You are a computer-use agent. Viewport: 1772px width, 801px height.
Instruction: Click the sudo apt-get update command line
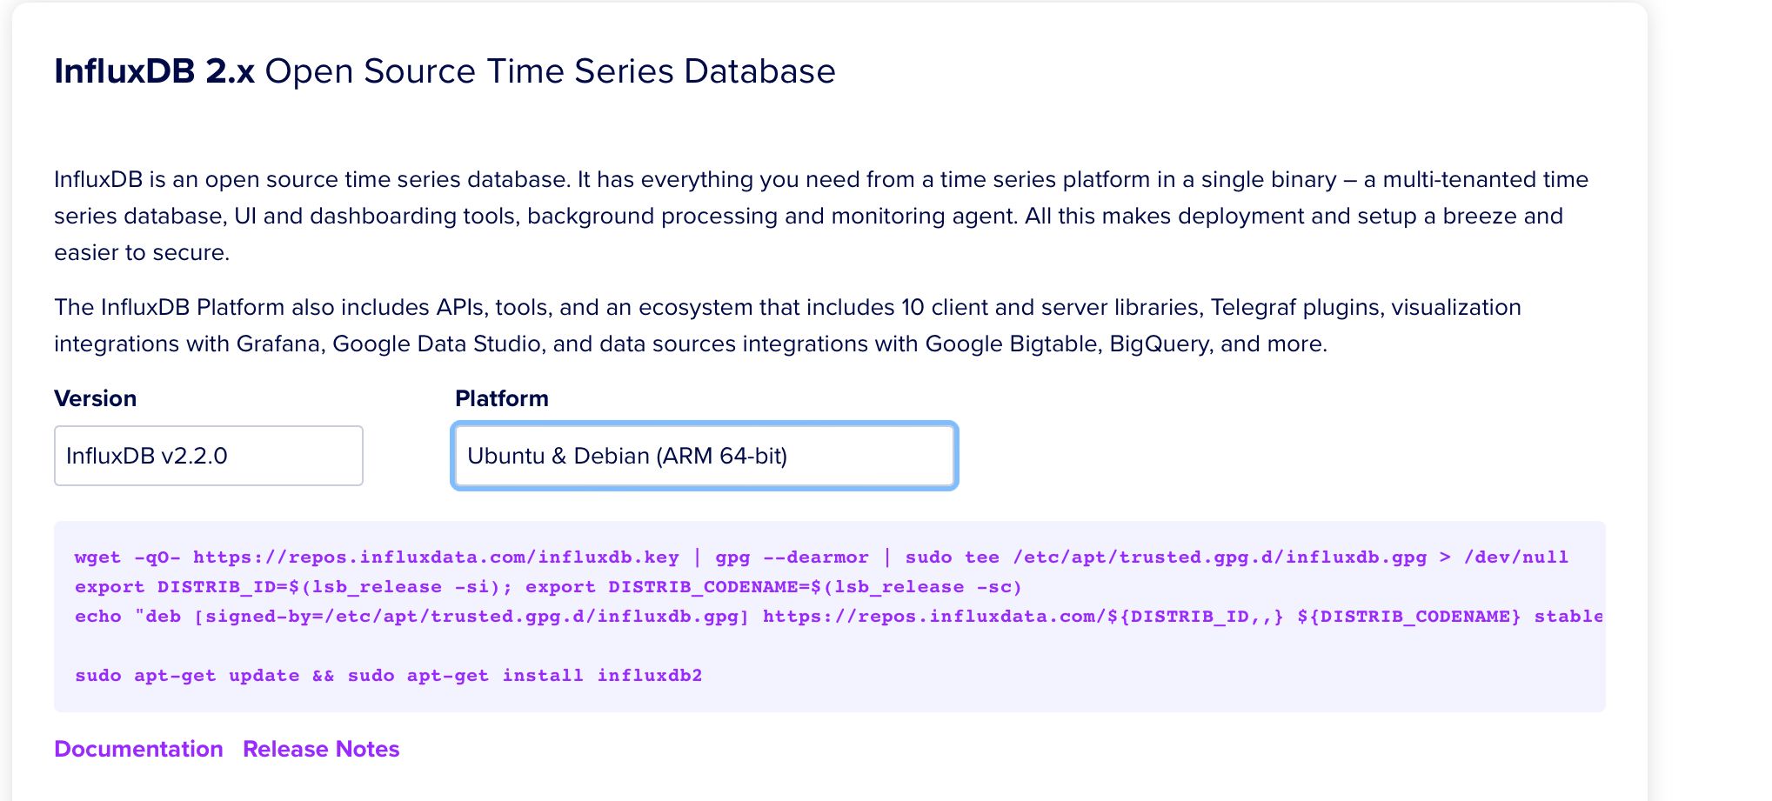point(388,676)
